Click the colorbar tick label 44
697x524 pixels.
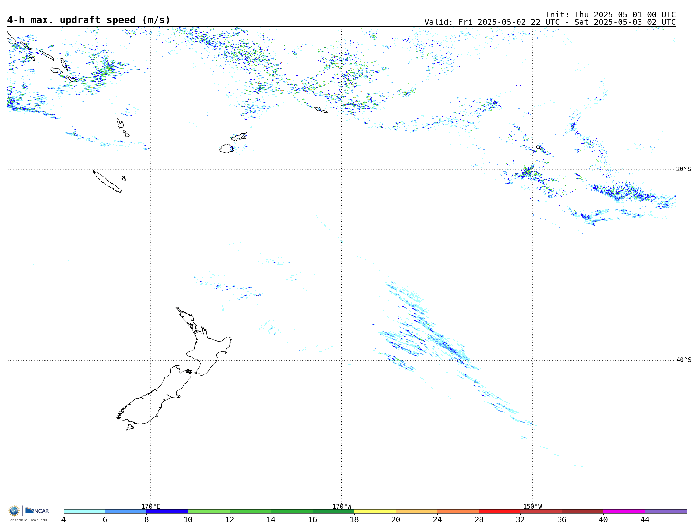click(x=645, y=520)
